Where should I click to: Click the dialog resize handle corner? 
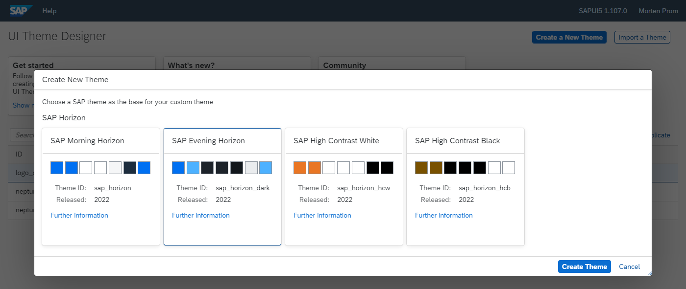pyautogui.click(x=649, y=273)
